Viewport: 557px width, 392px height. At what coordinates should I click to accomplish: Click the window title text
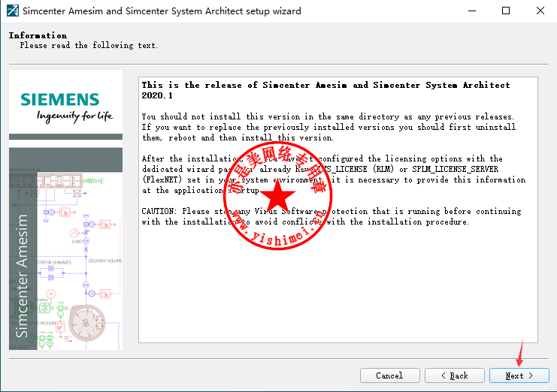(x=162, y=11)
